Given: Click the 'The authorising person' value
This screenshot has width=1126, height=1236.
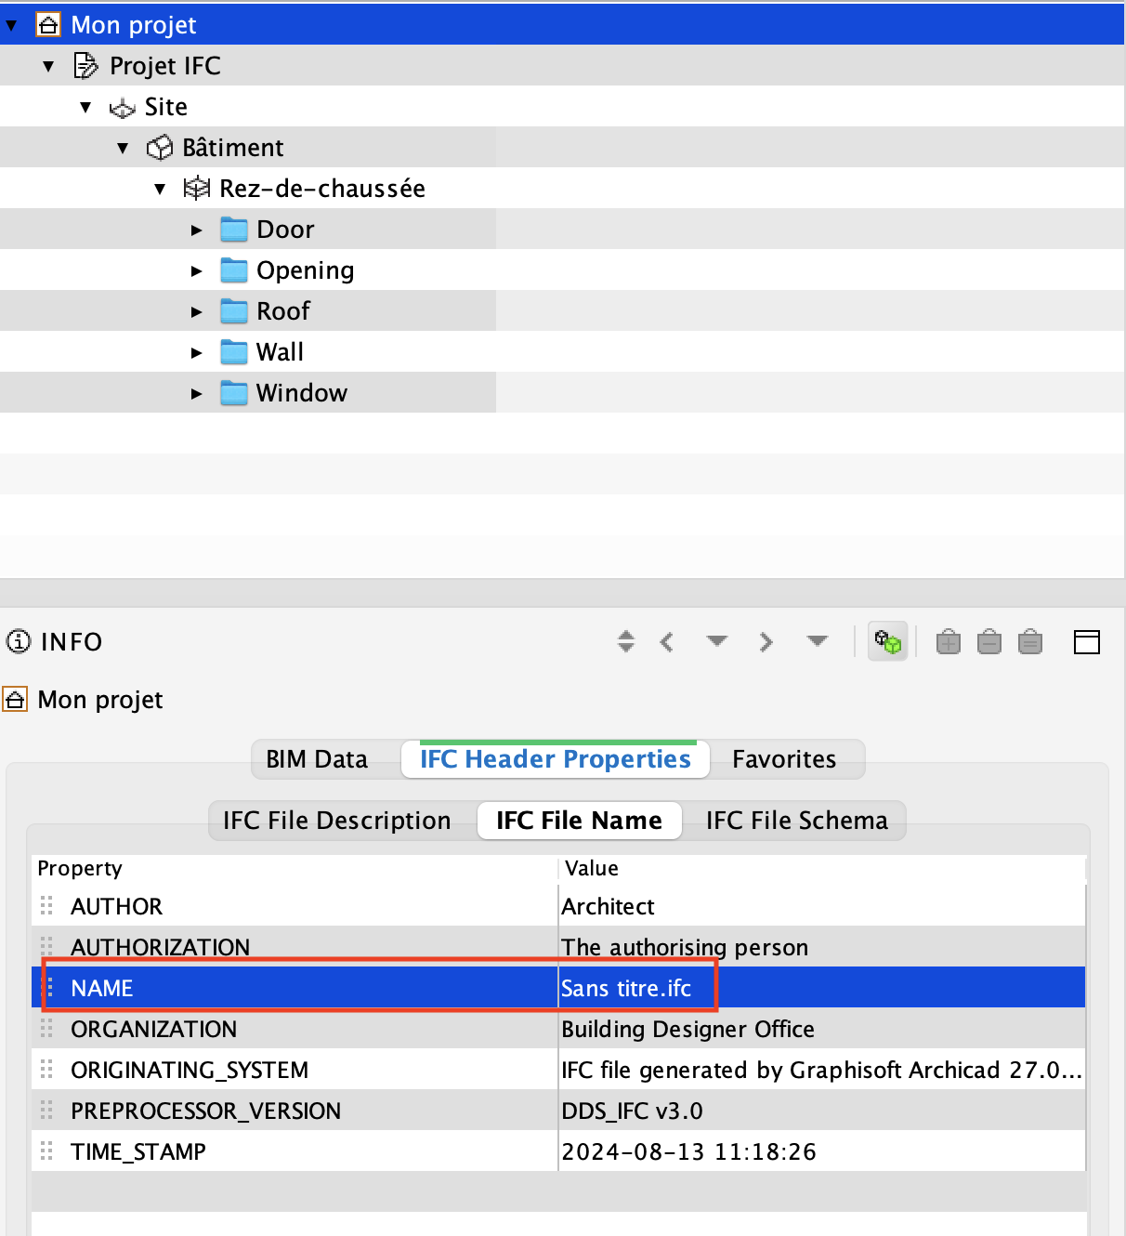Looking at the screenshot, I should click(x=822, y=947).
